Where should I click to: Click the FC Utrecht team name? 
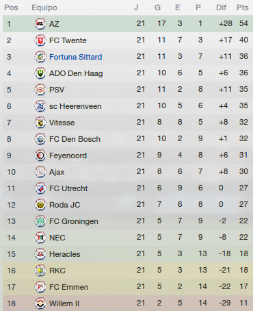[68, 188]
